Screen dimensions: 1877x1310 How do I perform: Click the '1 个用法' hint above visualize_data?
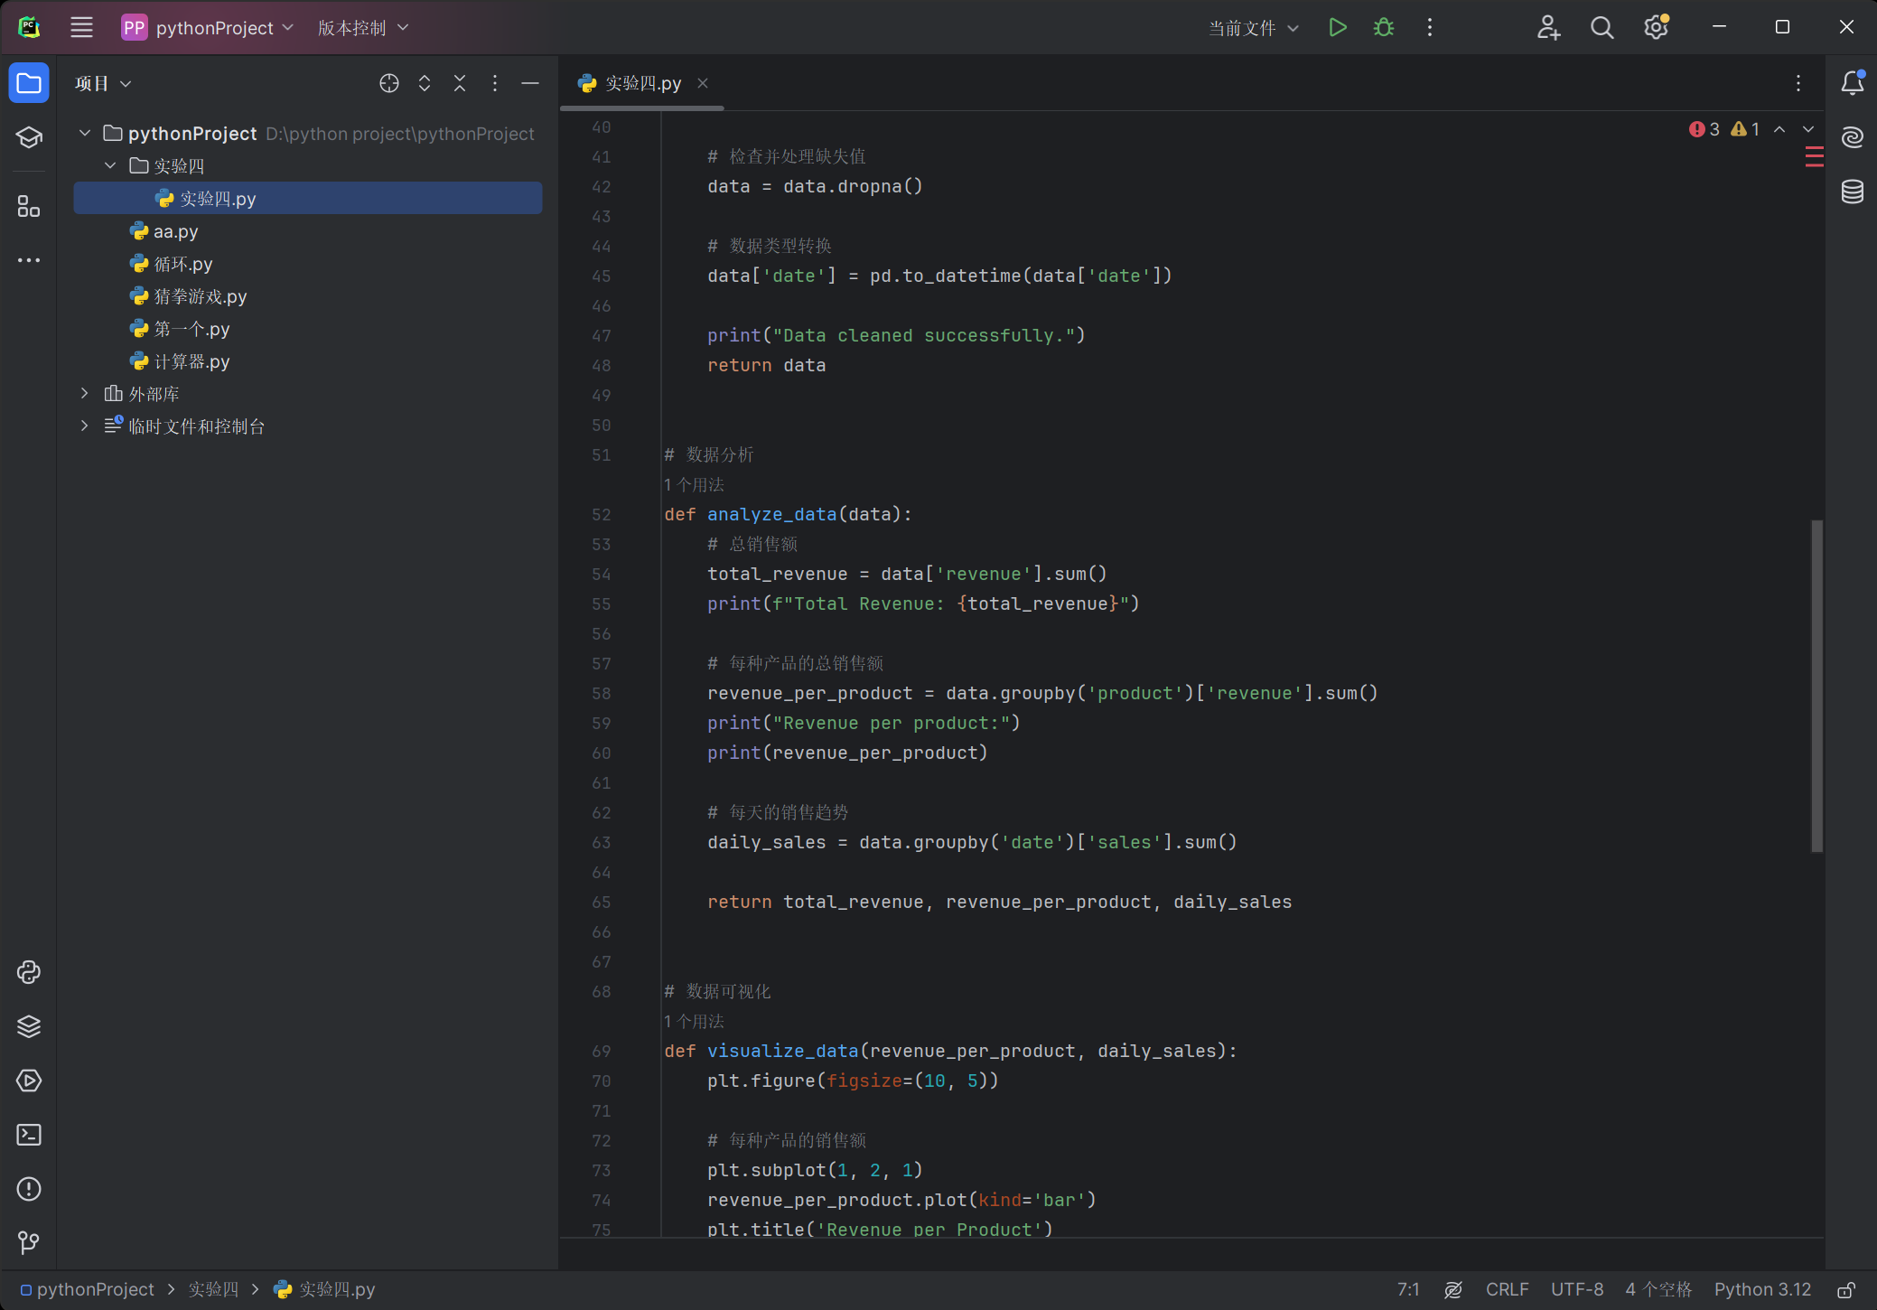694,1021
